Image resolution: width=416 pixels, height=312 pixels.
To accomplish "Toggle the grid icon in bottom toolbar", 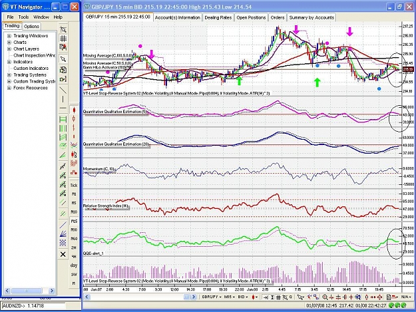I will click(x=278, y=297).
